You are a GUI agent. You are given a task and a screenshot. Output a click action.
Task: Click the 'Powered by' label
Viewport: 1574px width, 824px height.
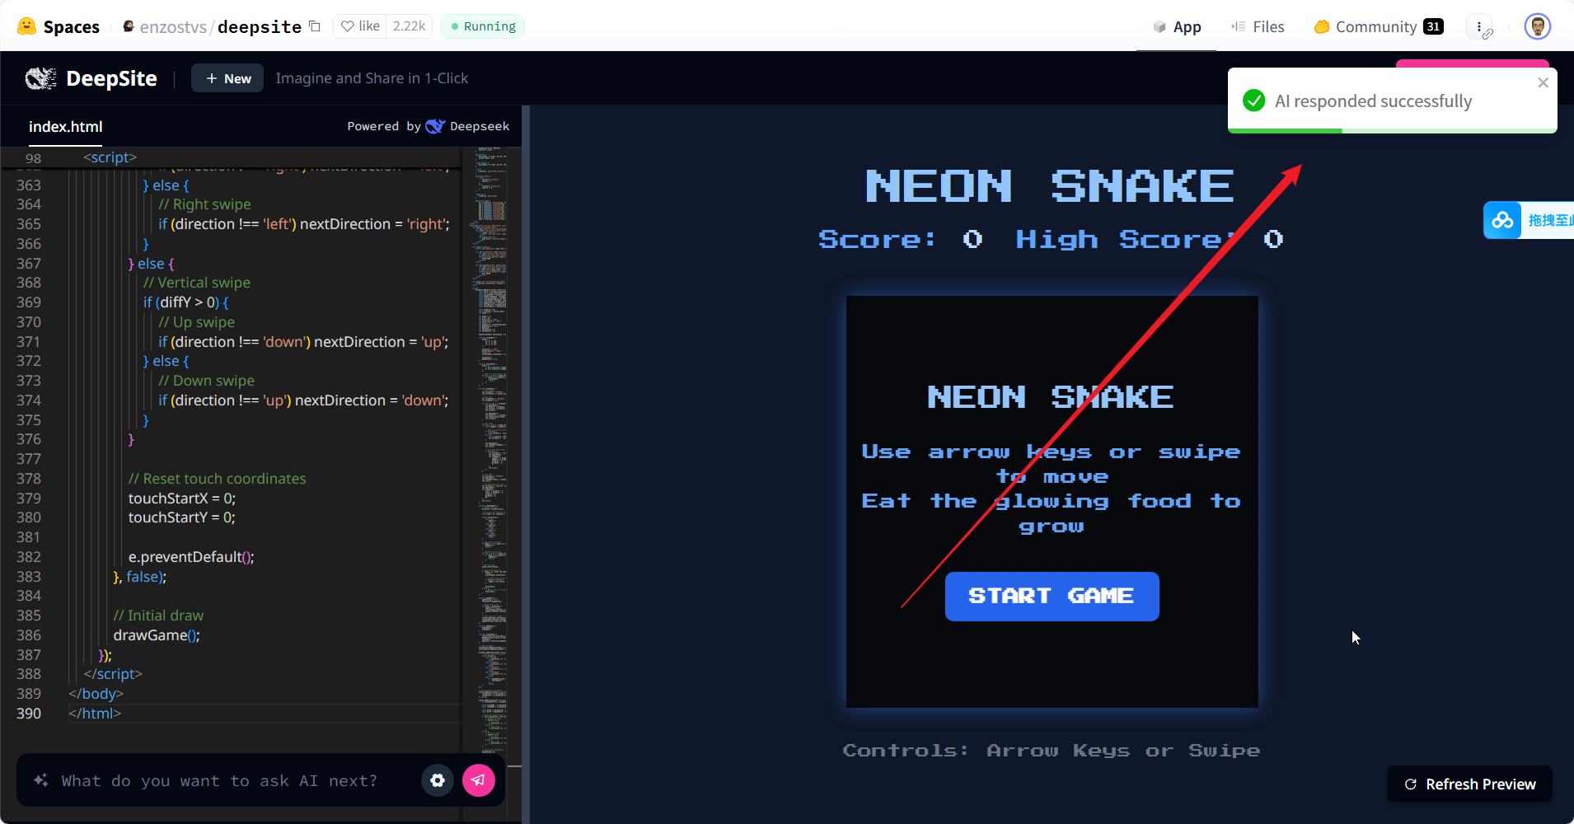(x=384, y=126)
